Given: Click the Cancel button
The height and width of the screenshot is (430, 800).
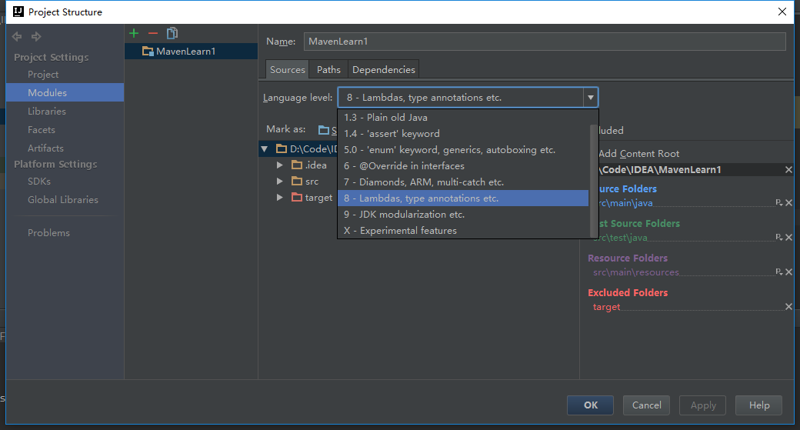Looking at the screenshot, I should click(x=646, y=405).
